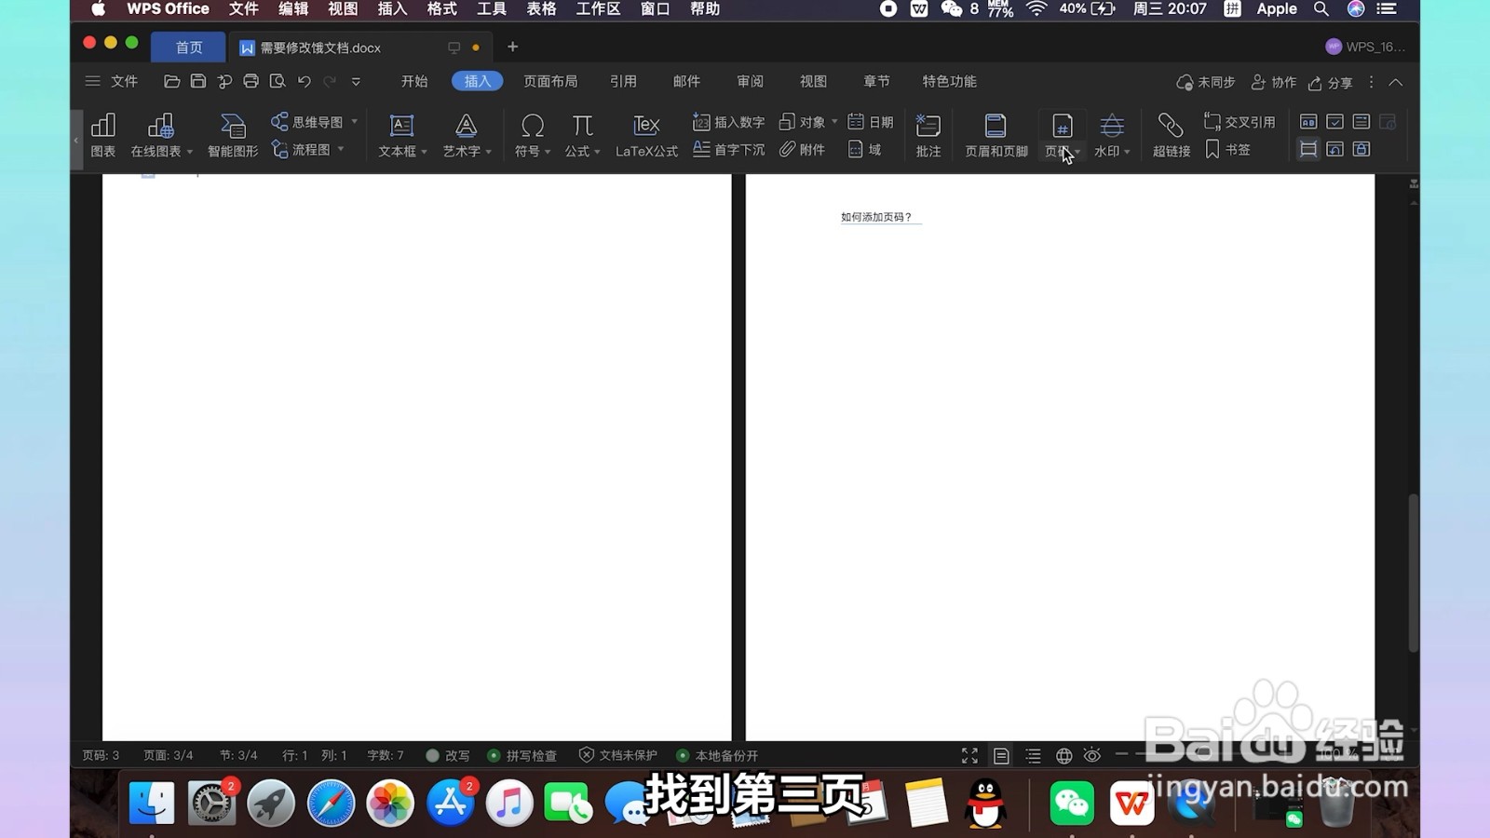The width and height of the screenshot is (1490, 838).
Task: Attach a file with the 附件 icon
Action: tap(802, 149)
